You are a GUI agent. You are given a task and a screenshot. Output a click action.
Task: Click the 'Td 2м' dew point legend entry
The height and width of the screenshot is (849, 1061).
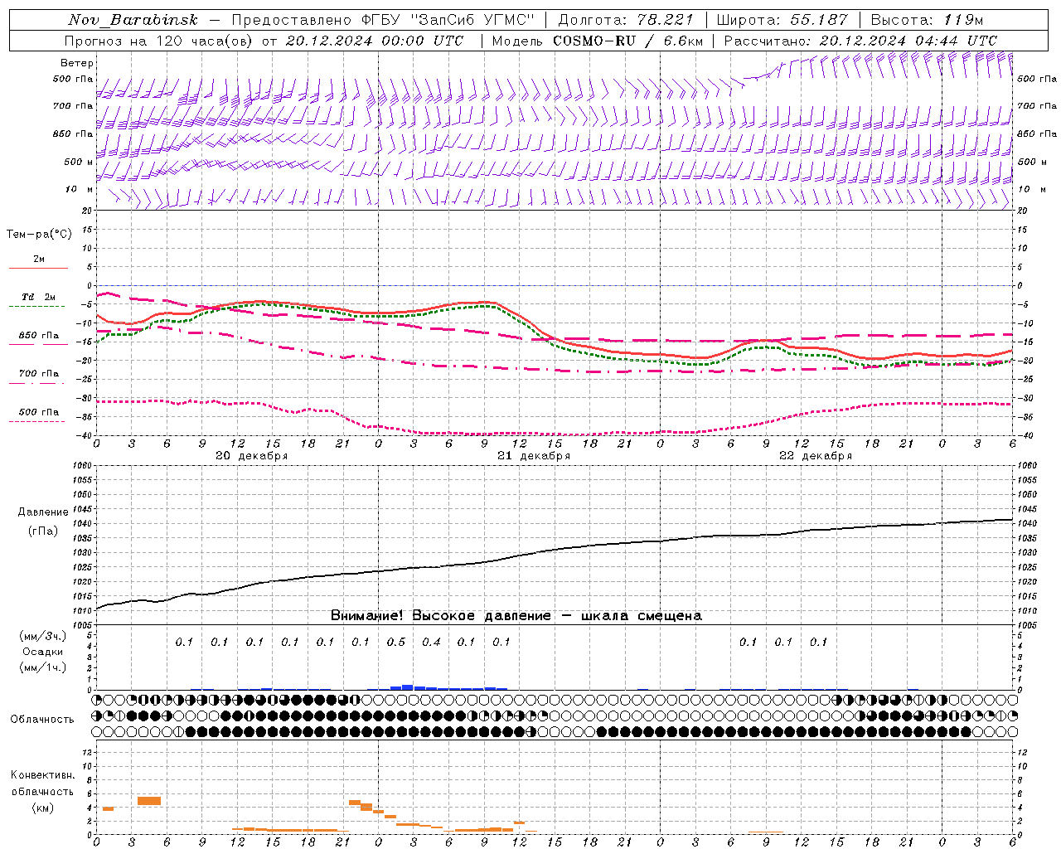point(38,297)
